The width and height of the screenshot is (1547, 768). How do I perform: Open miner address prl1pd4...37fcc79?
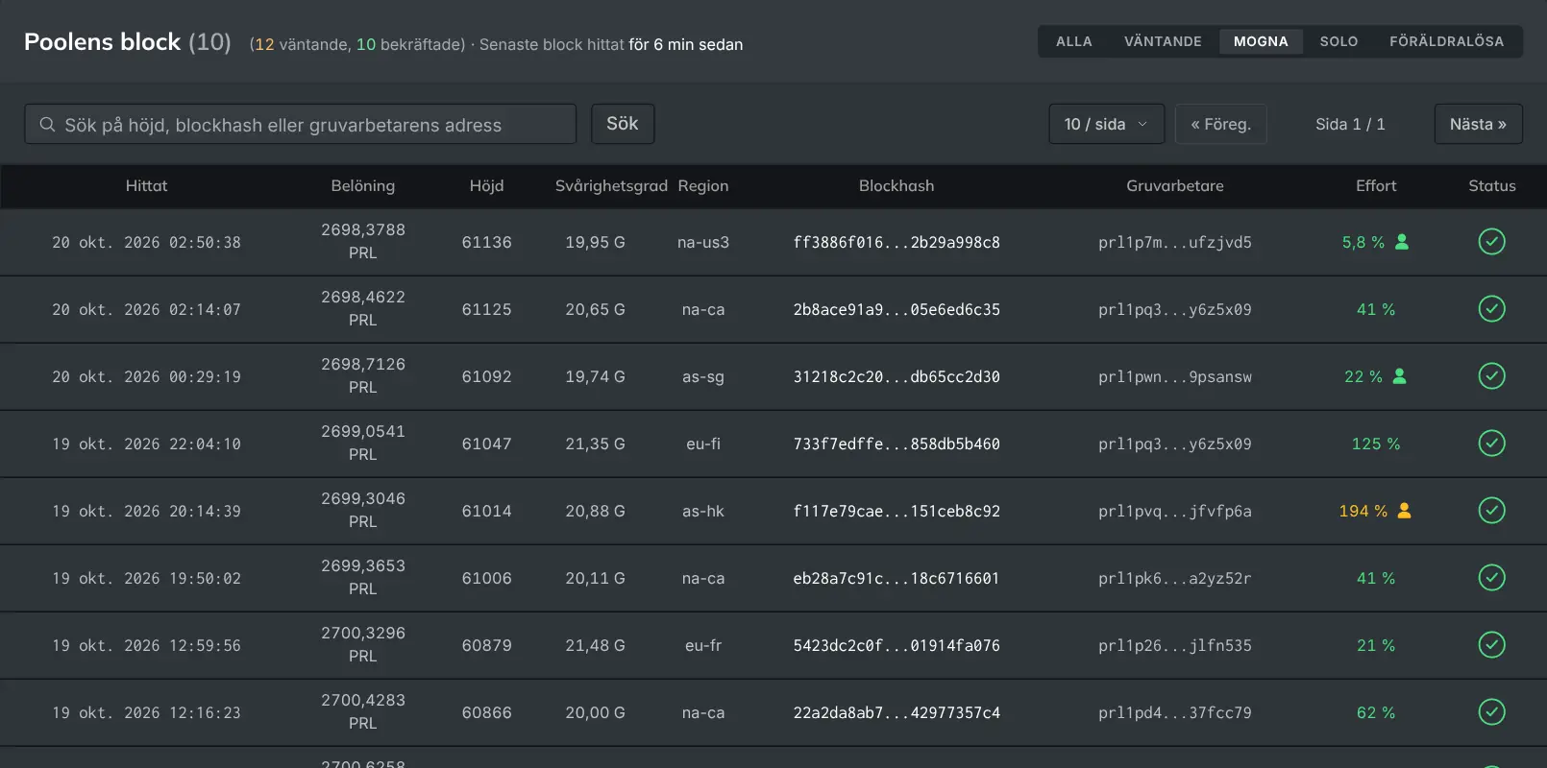(x=1175, y=712)
